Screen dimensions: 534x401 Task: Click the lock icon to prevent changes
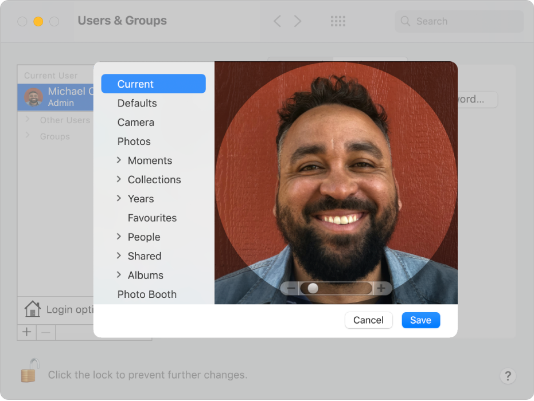tap(30, 371)
